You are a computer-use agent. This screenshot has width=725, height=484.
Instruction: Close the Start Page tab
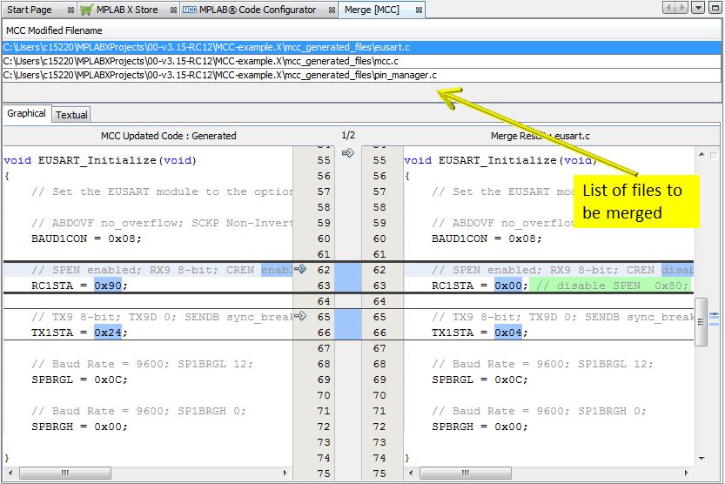70,10
